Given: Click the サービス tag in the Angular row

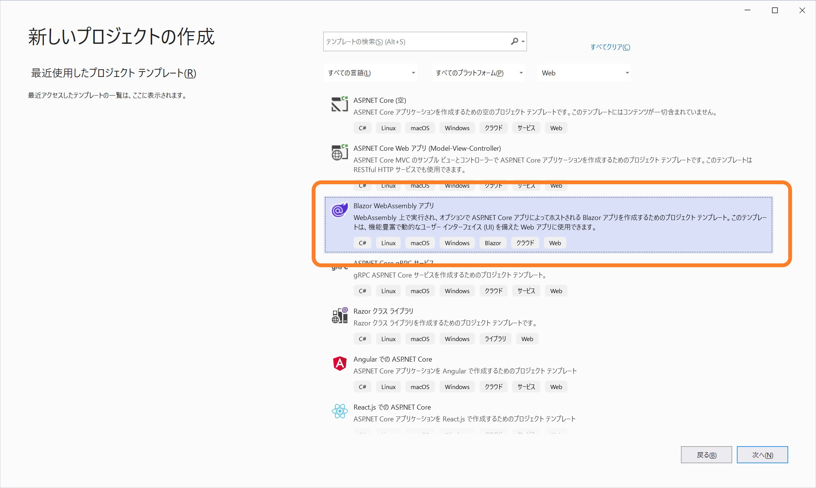Looking at the screenshot, I should click(x=526, y=387).
